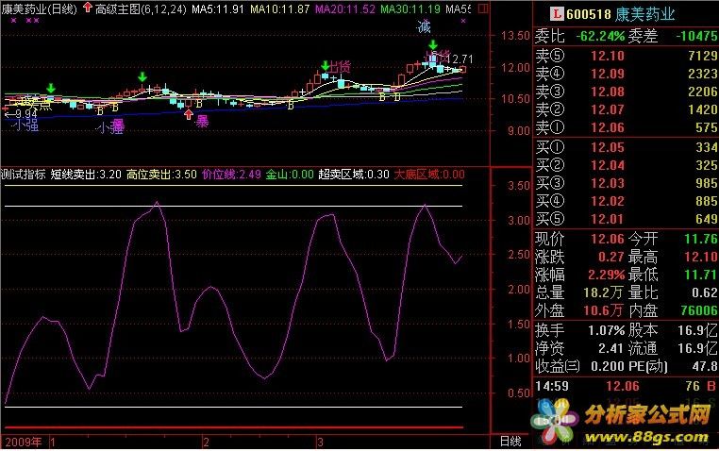Click the 高位卖出:3.50 indicator label

(x=161, y=175)
